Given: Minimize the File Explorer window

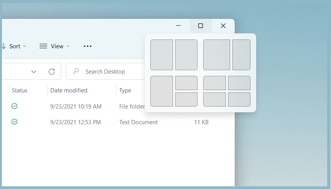Looking at the screenshot, I should pos(178,26).
